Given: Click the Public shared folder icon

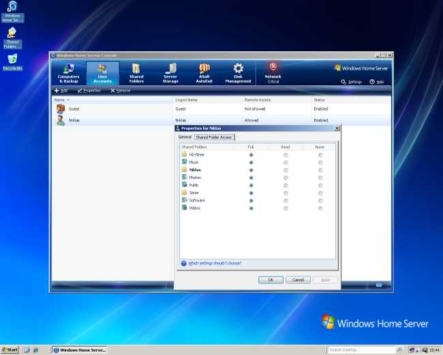Looking at the screenshot, I should click(x=184, y=185).
